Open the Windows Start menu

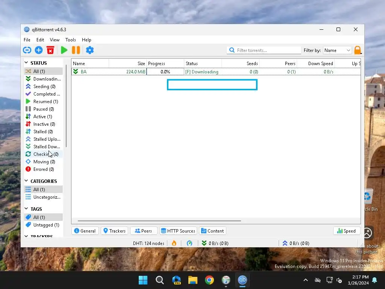[143, 280]
